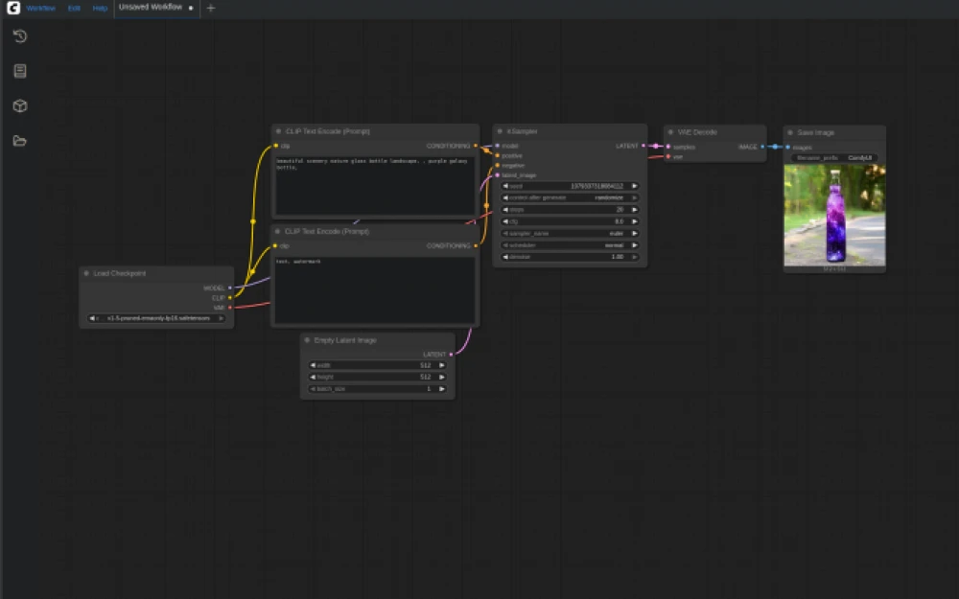Toggle collapse on the upper CLIP Text Encode node

tap(277, 131)
